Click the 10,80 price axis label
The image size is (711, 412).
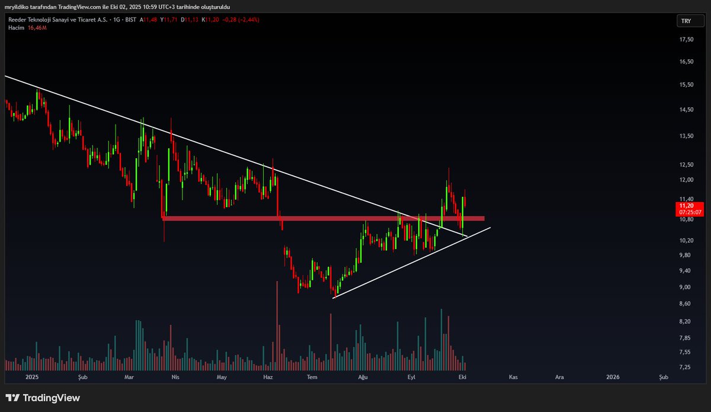[x=686, y=219]
